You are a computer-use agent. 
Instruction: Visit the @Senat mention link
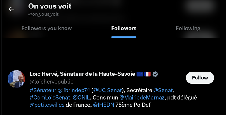163,90
